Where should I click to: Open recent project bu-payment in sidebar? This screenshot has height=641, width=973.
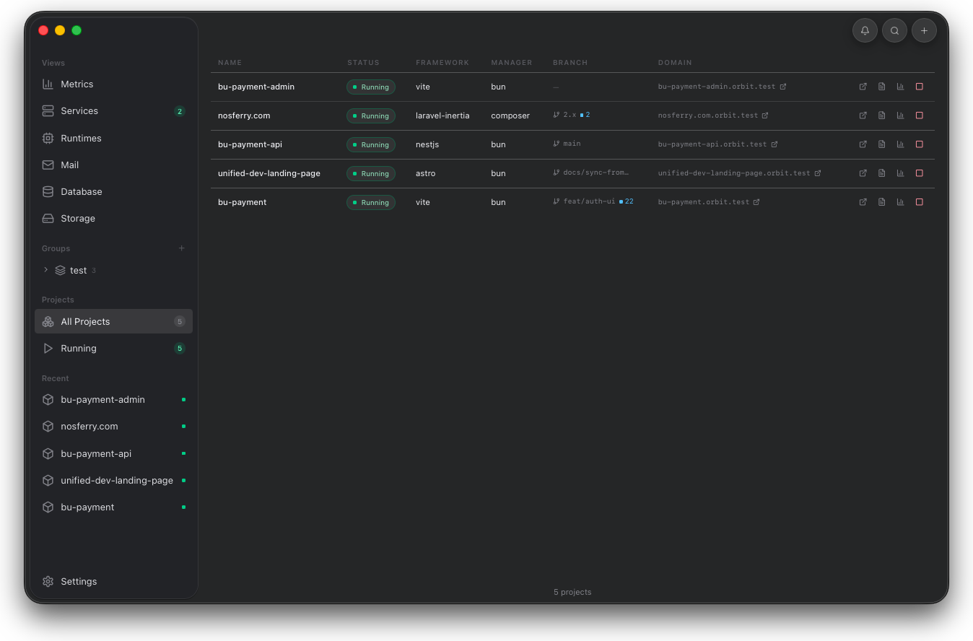(113, 507)
